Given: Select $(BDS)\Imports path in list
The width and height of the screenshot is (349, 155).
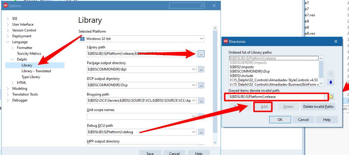Looking at the screenshot, I should point(274,67).
